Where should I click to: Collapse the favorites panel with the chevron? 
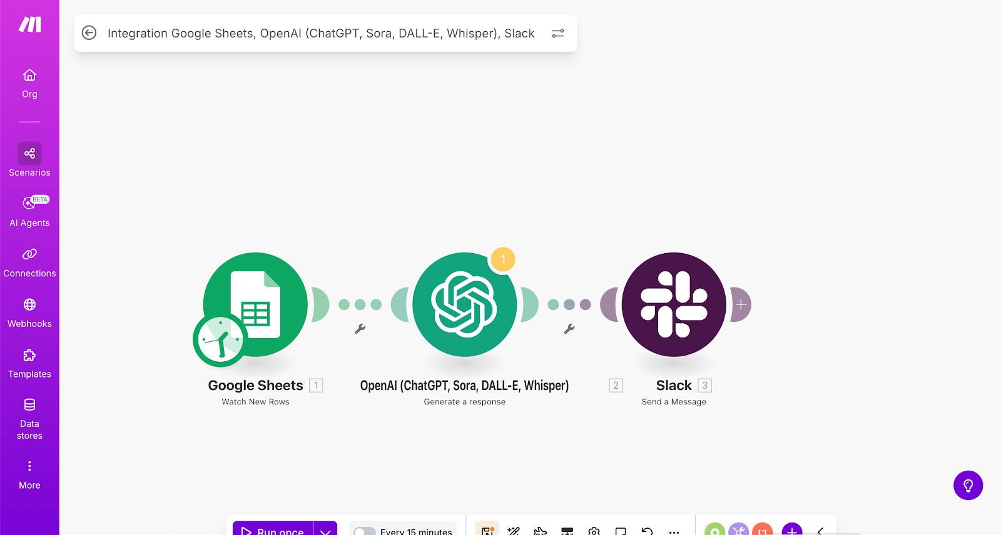pos(820,531)
